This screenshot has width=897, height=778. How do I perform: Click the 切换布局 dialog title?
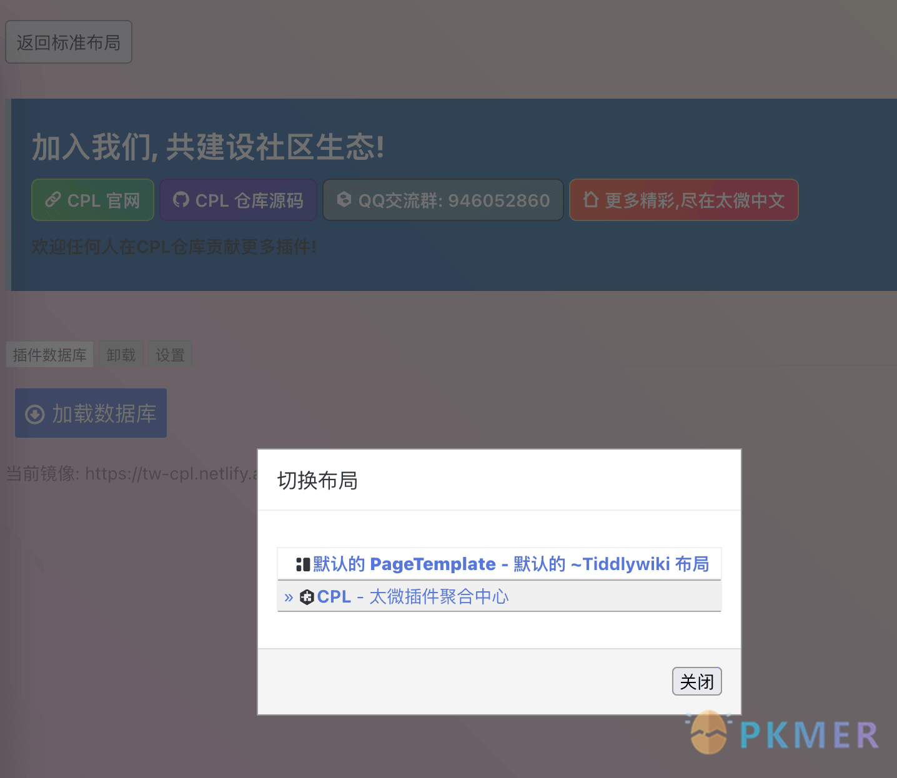317,481
